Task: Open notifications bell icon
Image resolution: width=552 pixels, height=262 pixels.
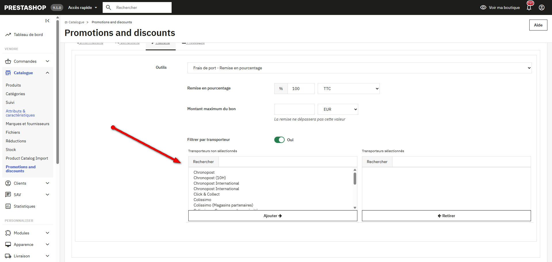Action: (529, 7)
